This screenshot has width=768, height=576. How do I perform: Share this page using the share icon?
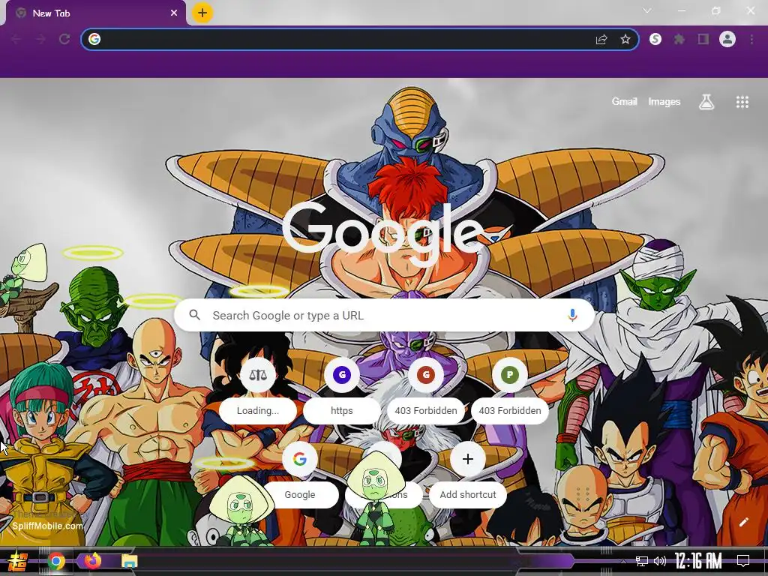click(601, 39)
